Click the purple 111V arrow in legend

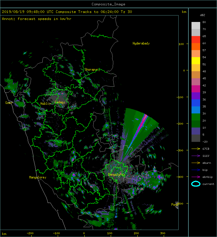(x=196, y=156)
